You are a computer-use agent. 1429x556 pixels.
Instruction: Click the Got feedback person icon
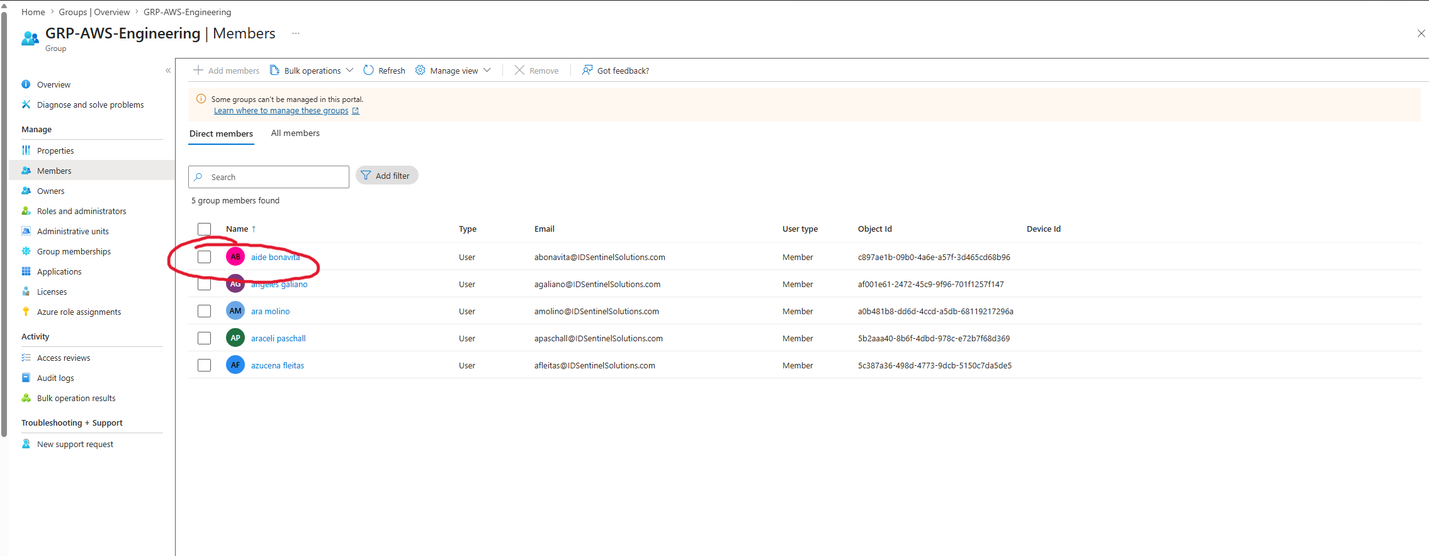[x=587, y=70]
